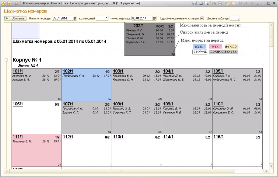Open room 108/1 link
The width and height of the screenshot is (278, 177).
118,104
